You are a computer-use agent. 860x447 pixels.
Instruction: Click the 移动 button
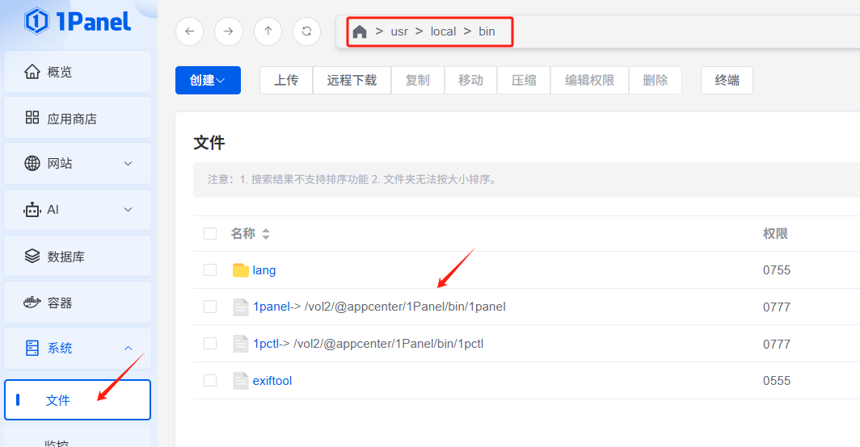[x=470, y=80]
